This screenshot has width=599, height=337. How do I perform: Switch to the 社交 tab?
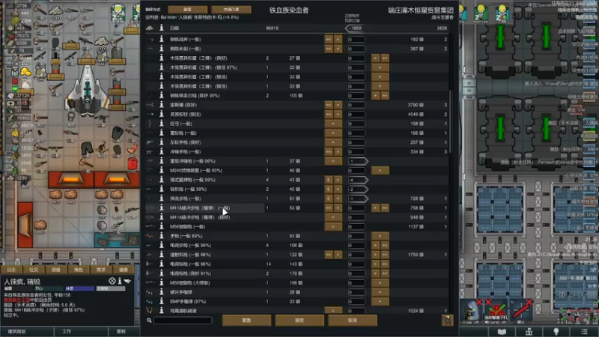click(34, 270)
